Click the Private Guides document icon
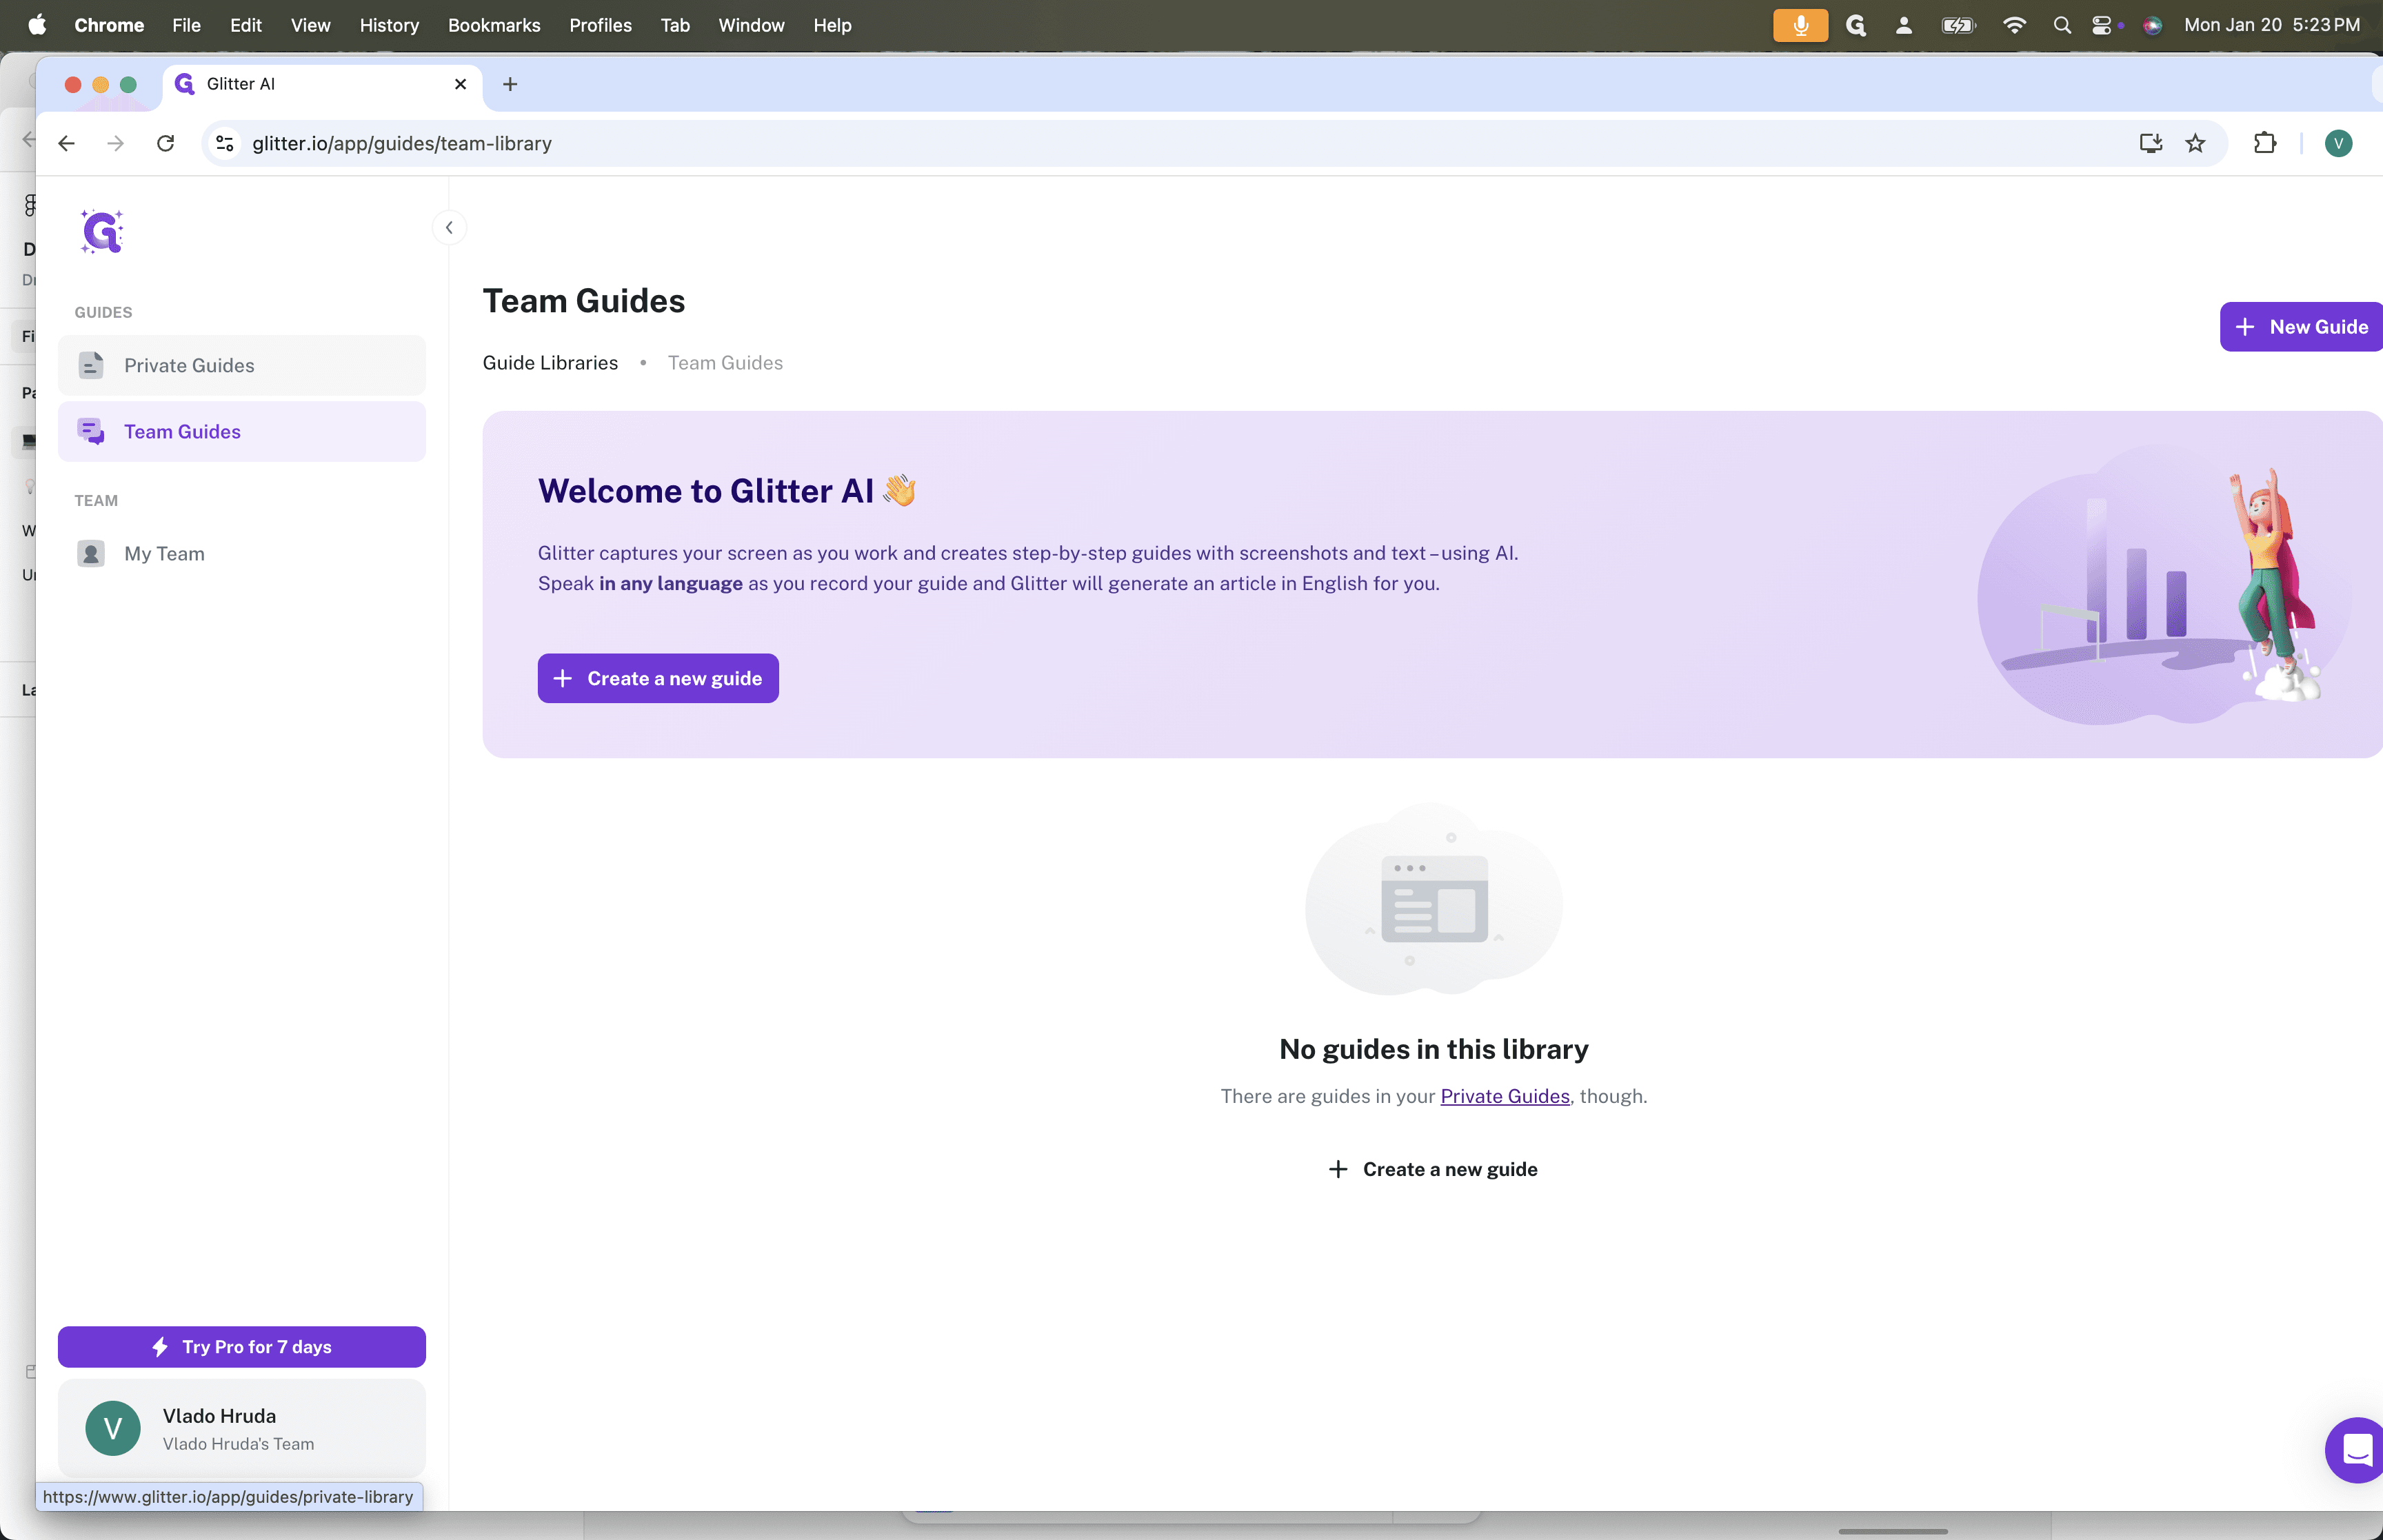The width and height of the screenshot is (2383, 1540). point(91,365)
